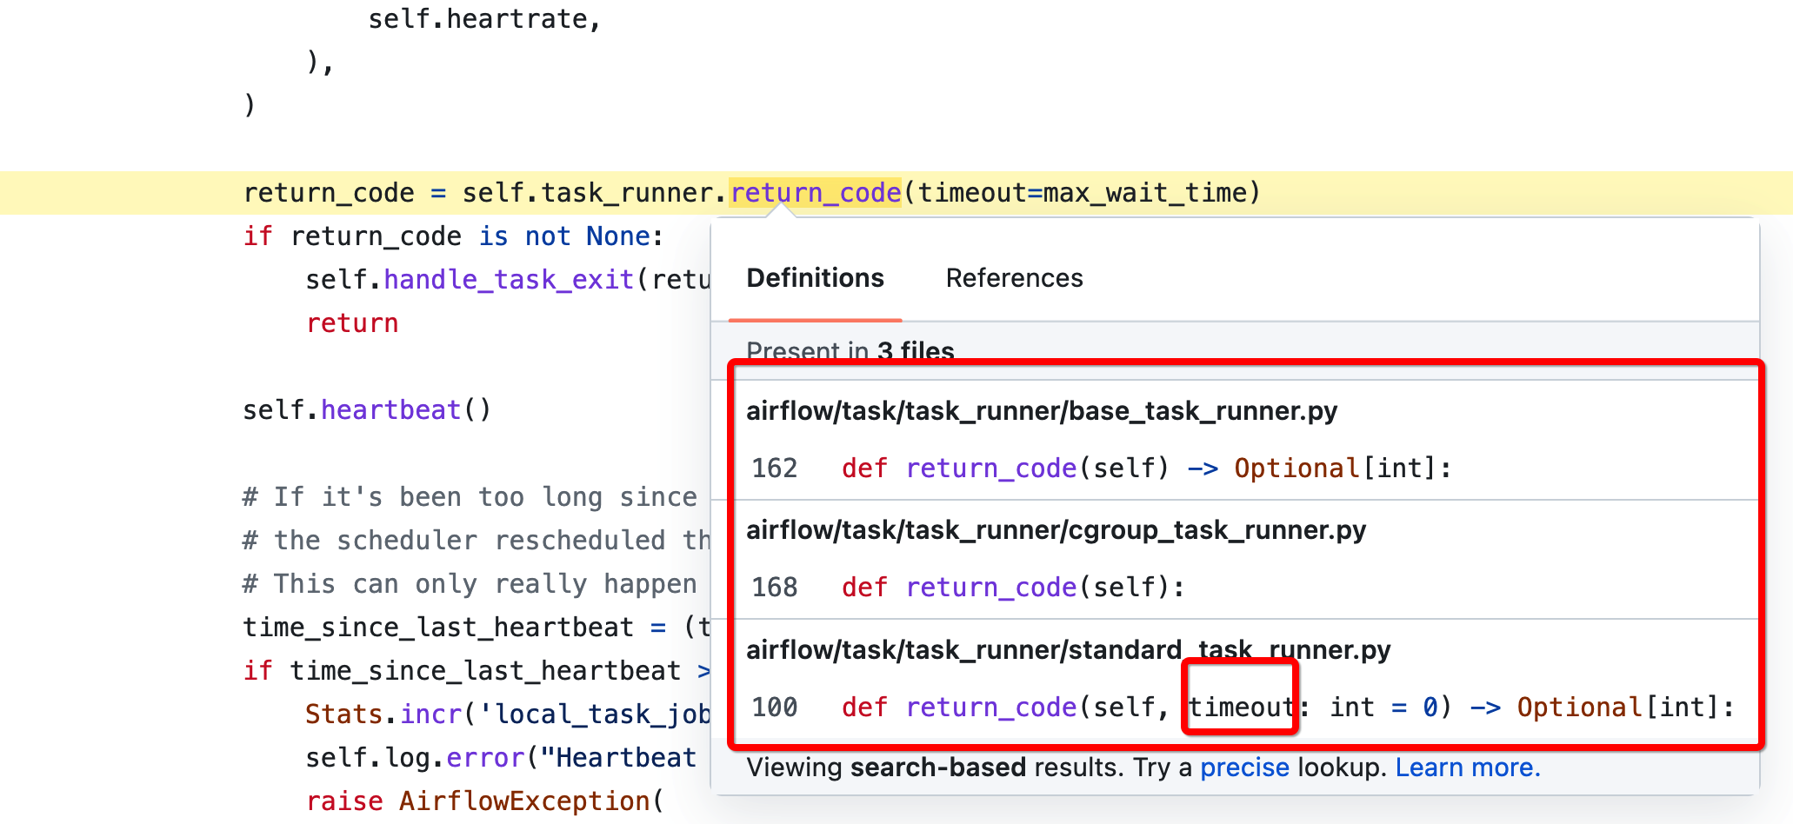Click highlighted return_code in code line
Screen dimensions: 1793x824
816,192
